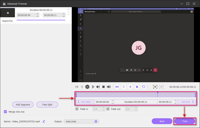The width and height of the screenshot is (200, 128).
Task: Increase the timeline end time value
Action: [175, 101]
